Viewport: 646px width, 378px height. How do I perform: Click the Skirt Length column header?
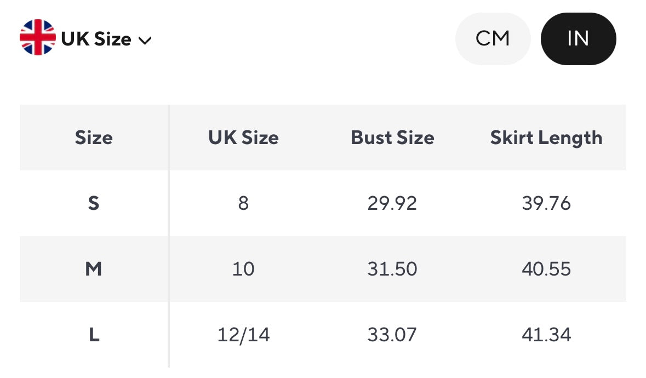546,138
